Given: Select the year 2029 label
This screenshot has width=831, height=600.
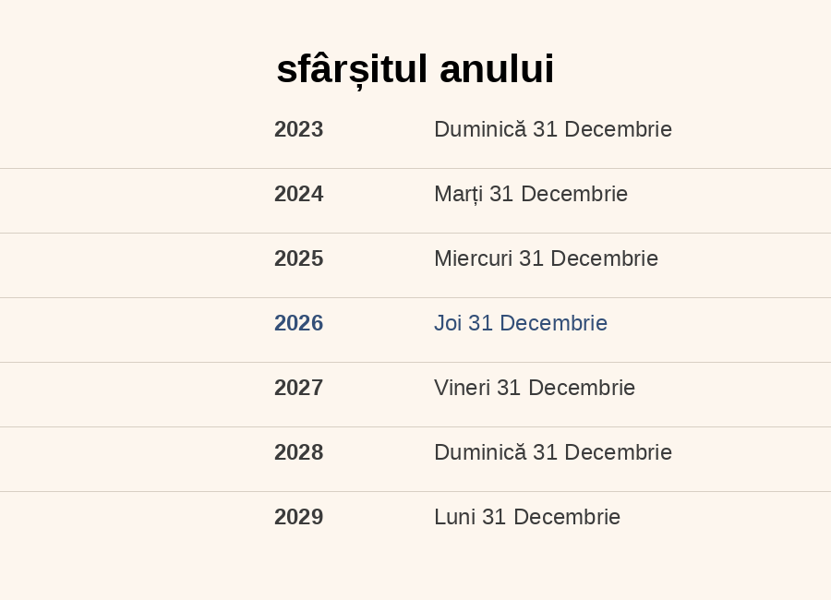Looking at the screenshot, I should [x=299, y=517].
